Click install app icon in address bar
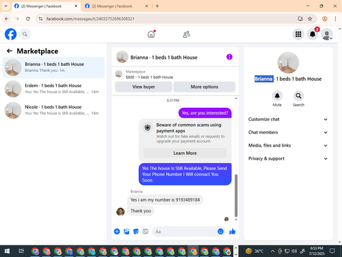The height and width of the screenshot is (257, 342). (300, 19)
